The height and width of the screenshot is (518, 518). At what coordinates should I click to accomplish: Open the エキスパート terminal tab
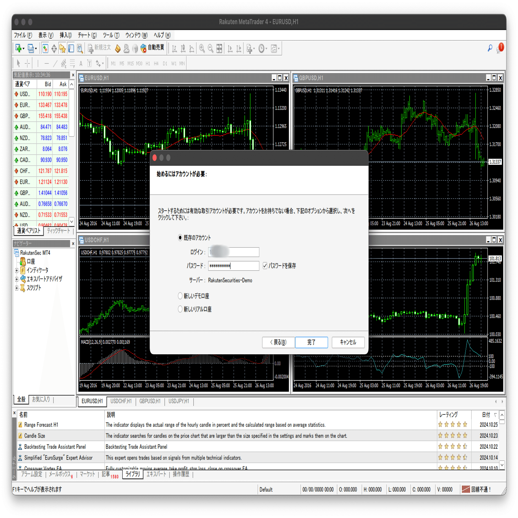coord(156,474)
